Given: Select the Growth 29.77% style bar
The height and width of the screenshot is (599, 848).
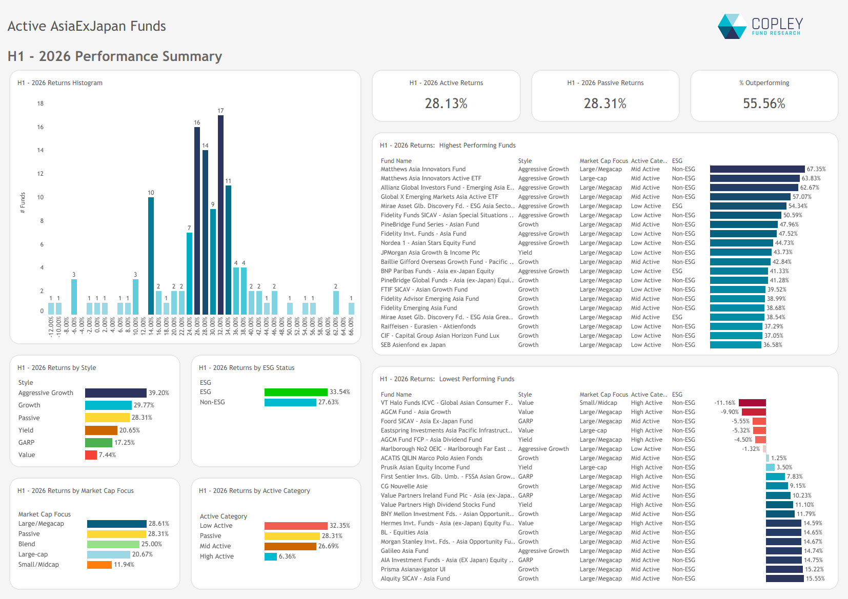Looking at the screenshot, I should [x=108, y=405].
